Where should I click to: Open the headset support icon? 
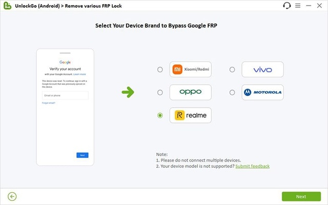click(287, 6)
